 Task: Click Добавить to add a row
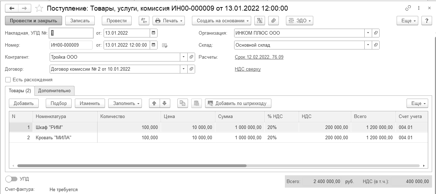click(24, 103)
